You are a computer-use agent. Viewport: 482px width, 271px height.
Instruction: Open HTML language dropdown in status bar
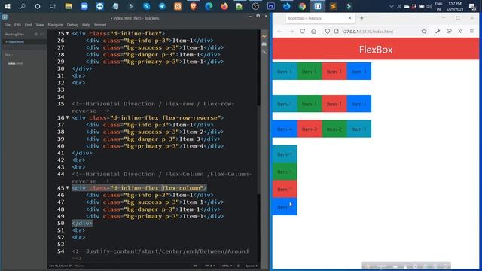227,266
